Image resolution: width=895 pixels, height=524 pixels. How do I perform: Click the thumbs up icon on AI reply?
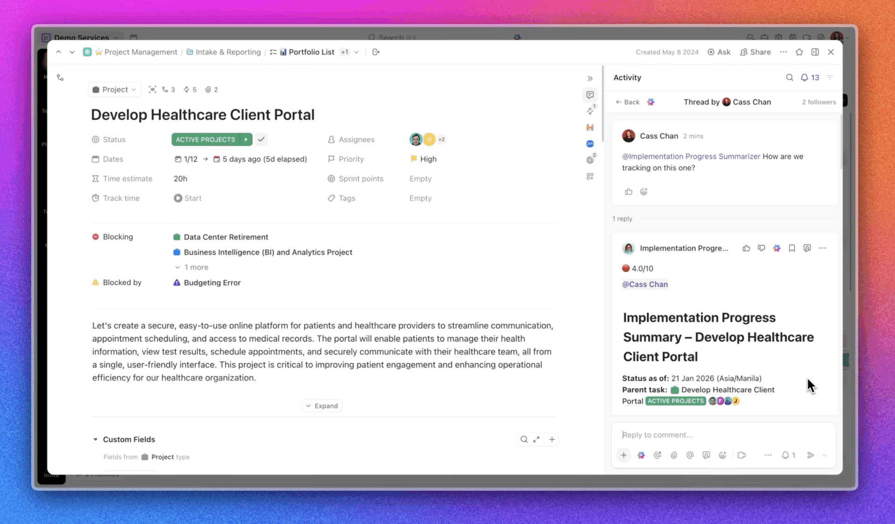tap(746, 248)
